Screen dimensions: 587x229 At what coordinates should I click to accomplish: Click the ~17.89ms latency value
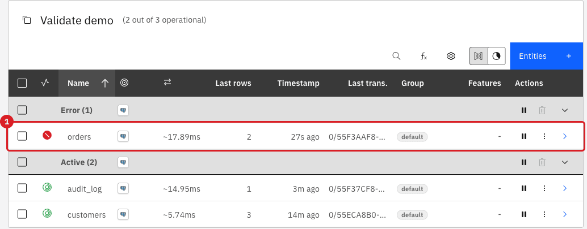182,137
